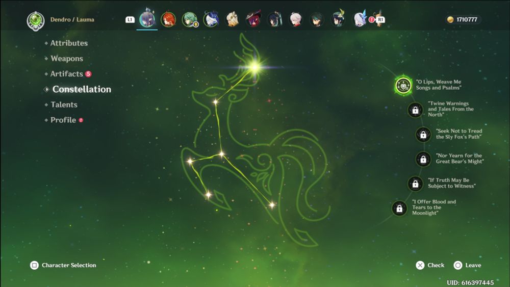Open the unlocked 'O Lips, Weave Me' constellation node

coord(403,86)
